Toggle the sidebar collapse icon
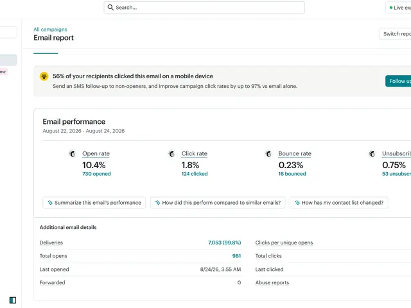 pos(13,300)
